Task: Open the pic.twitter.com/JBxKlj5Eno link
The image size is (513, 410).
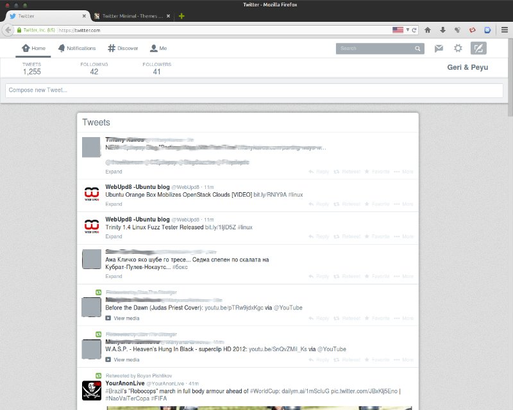Action: (364, 391)
